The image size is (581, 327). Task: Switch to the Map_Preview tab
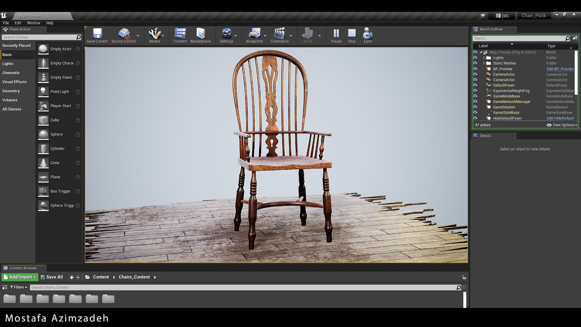click(29, 16)
